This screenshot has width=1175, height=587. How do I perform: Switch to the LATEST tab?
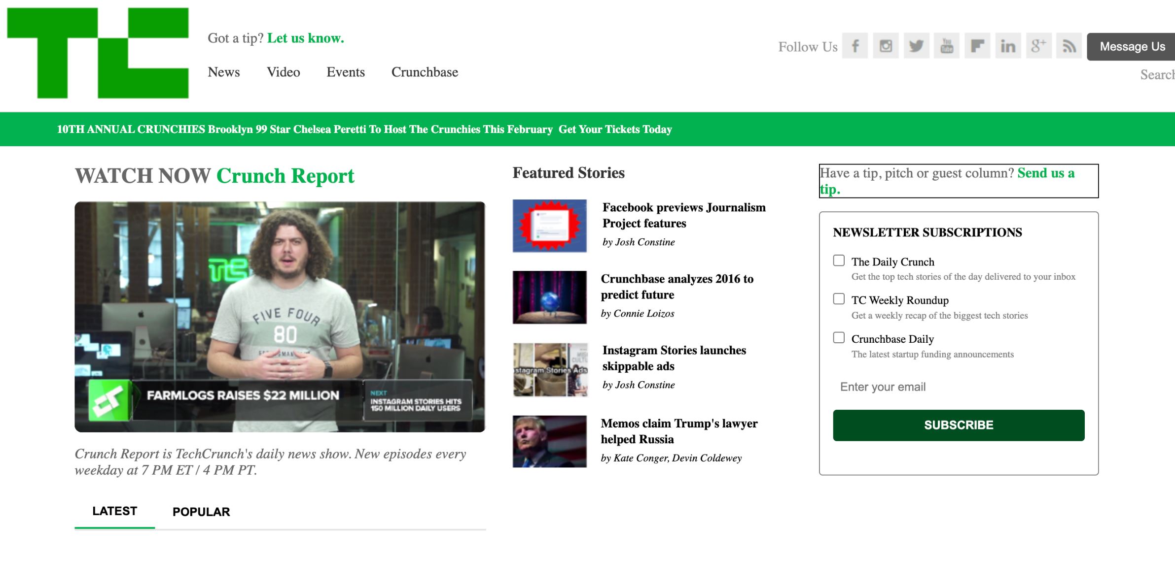(x=115, y=511)
